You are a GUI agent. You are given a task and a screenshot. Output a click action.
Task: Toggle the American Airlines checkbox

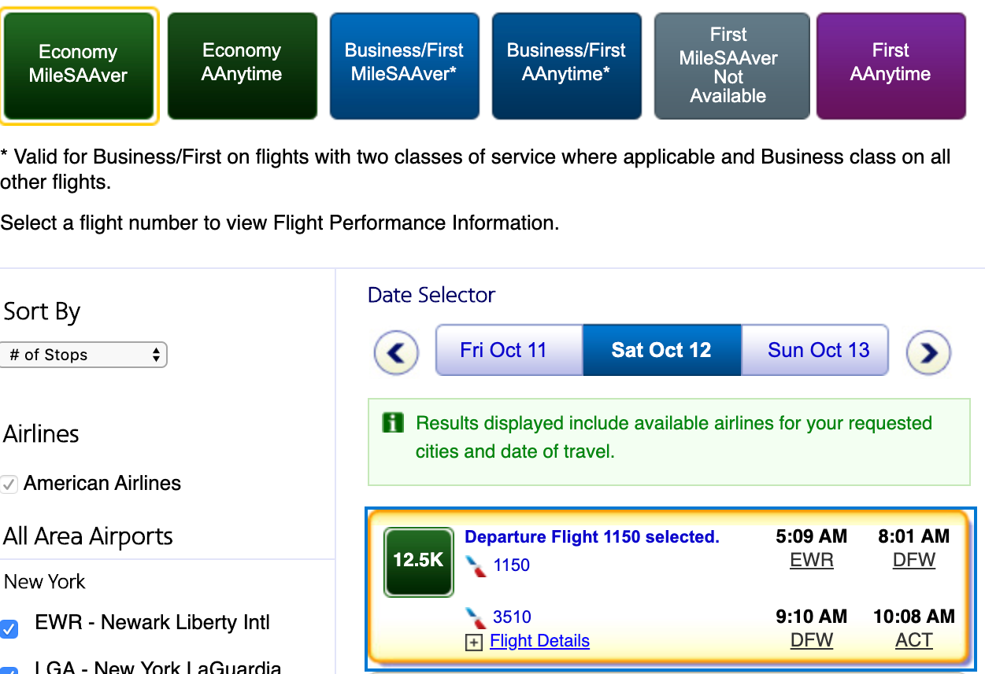(x=9, y=484)
